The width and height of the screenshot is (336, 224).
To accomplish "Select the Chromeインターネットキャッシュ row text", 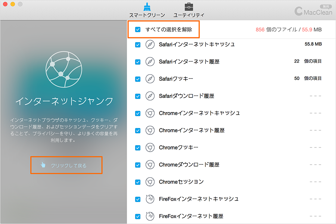I will (199, 113).
